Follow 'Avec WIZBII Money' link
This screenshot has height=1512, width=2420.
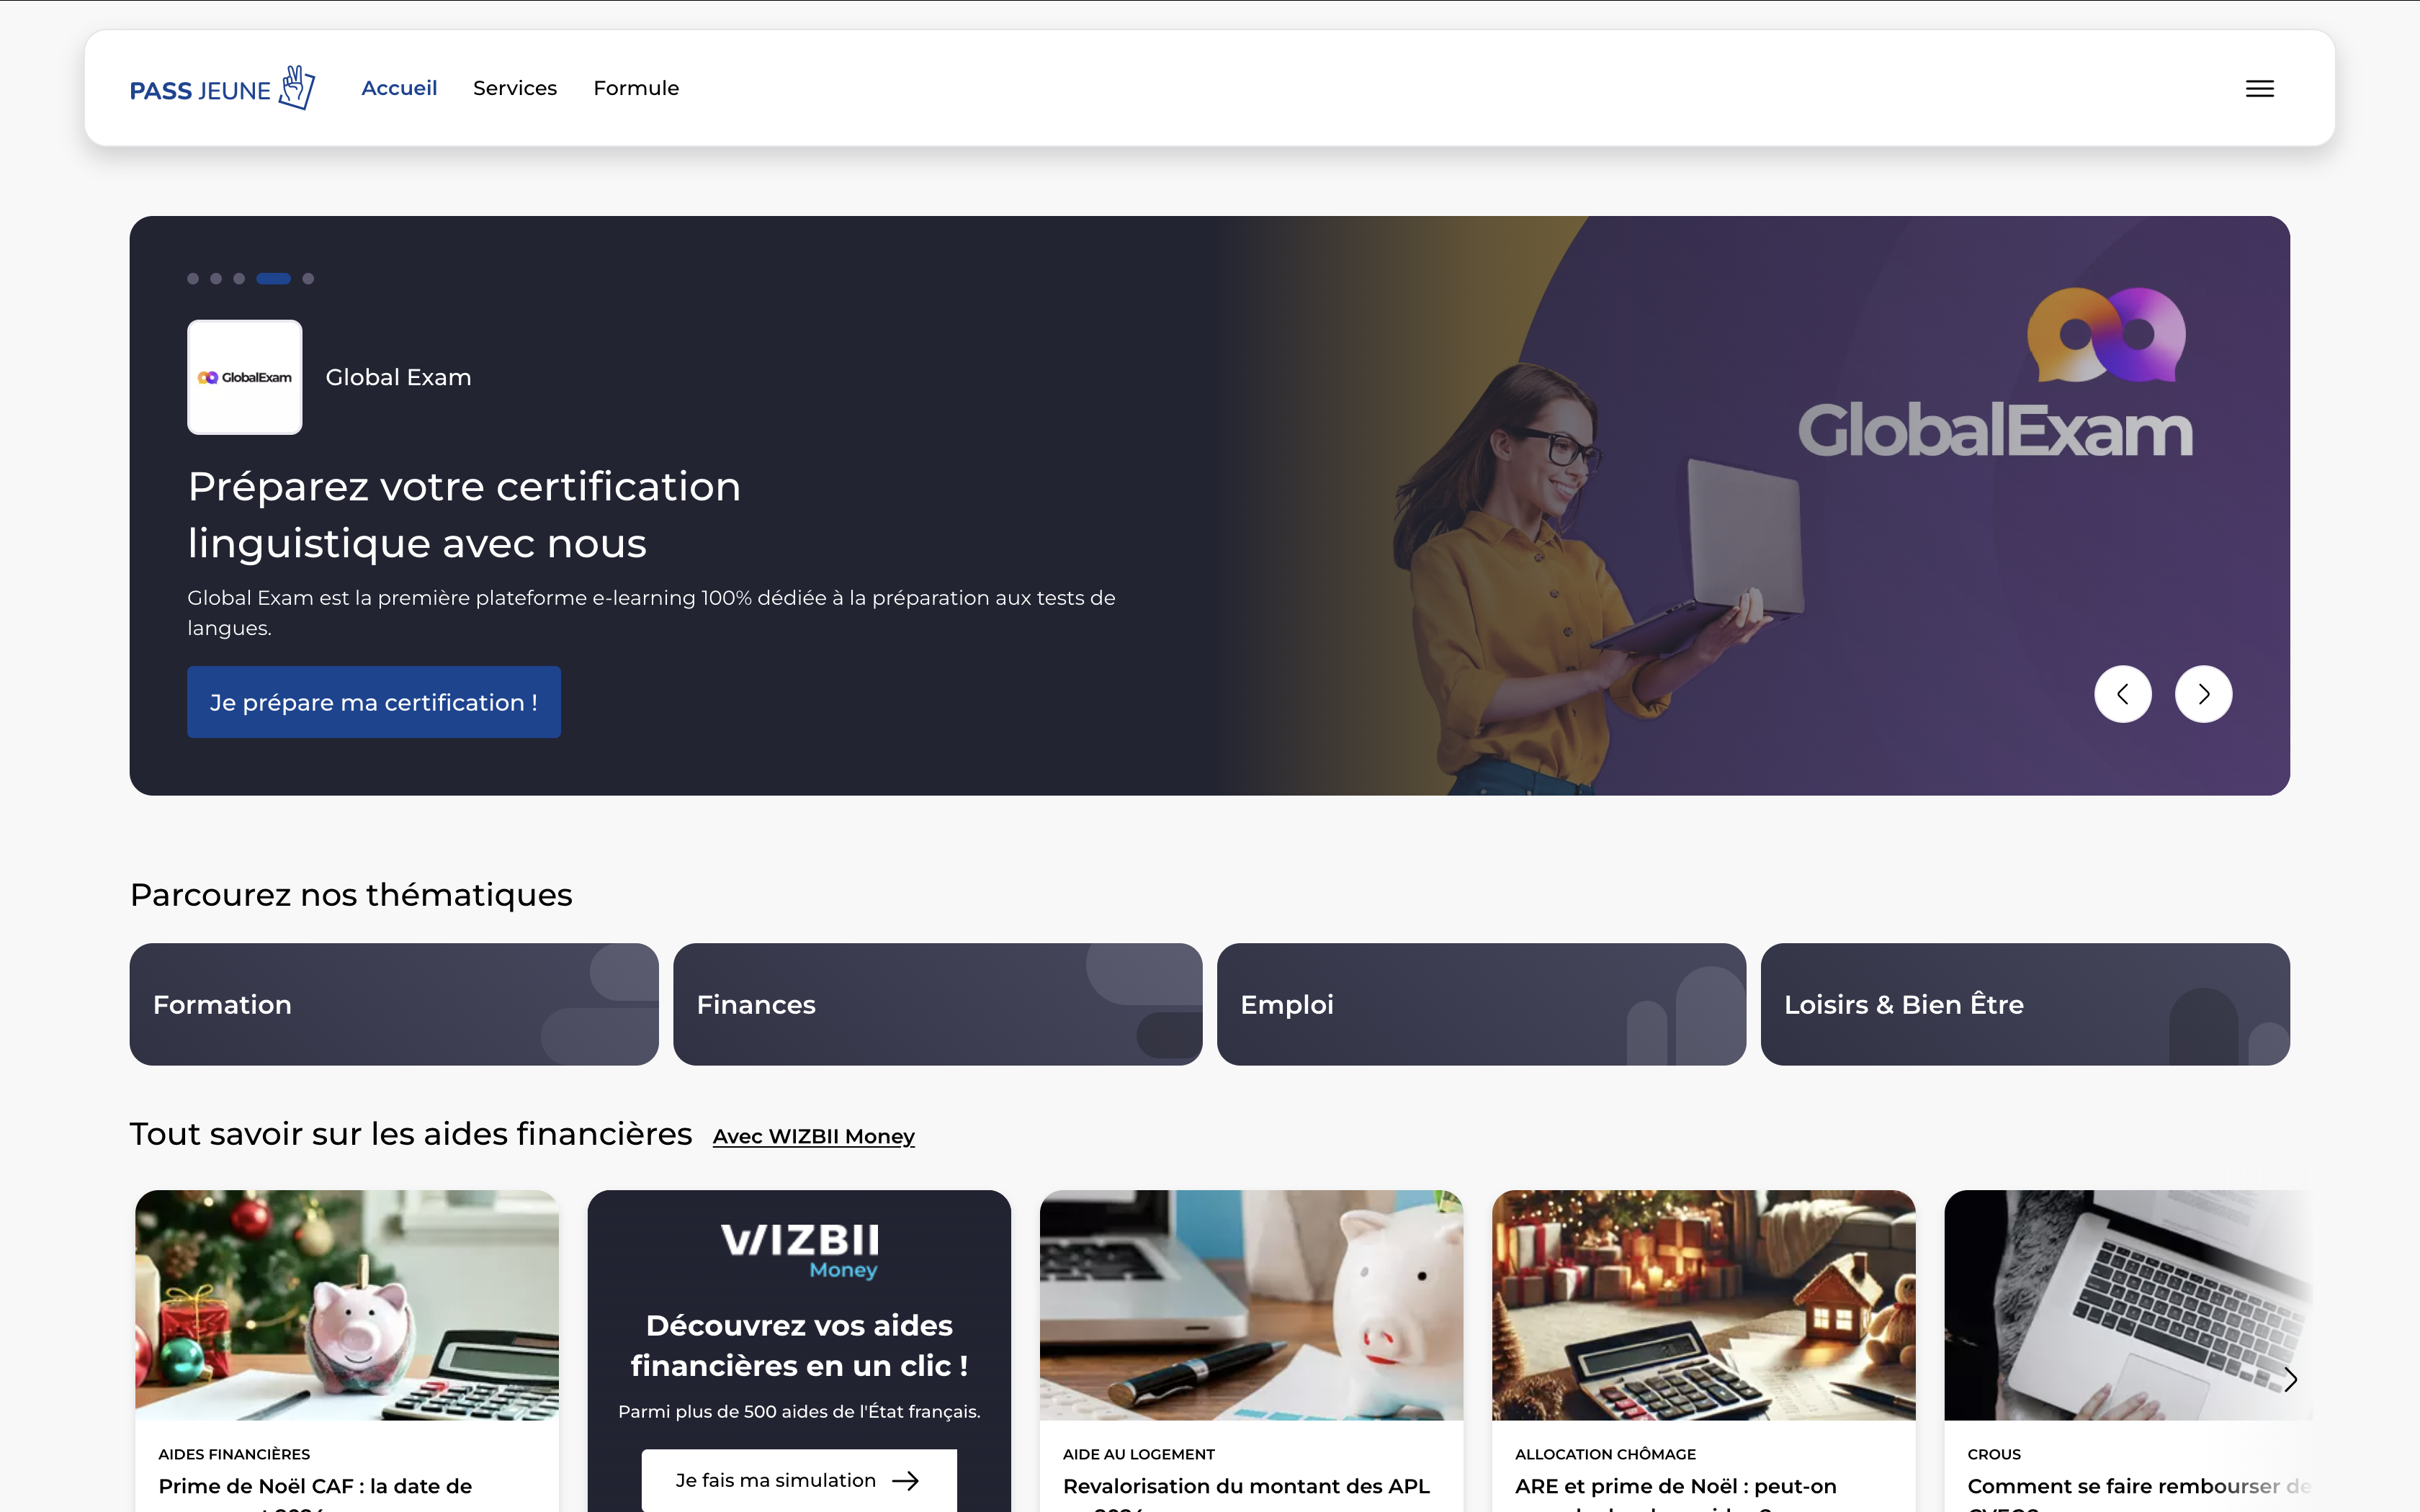click(x=814, y=1136)
